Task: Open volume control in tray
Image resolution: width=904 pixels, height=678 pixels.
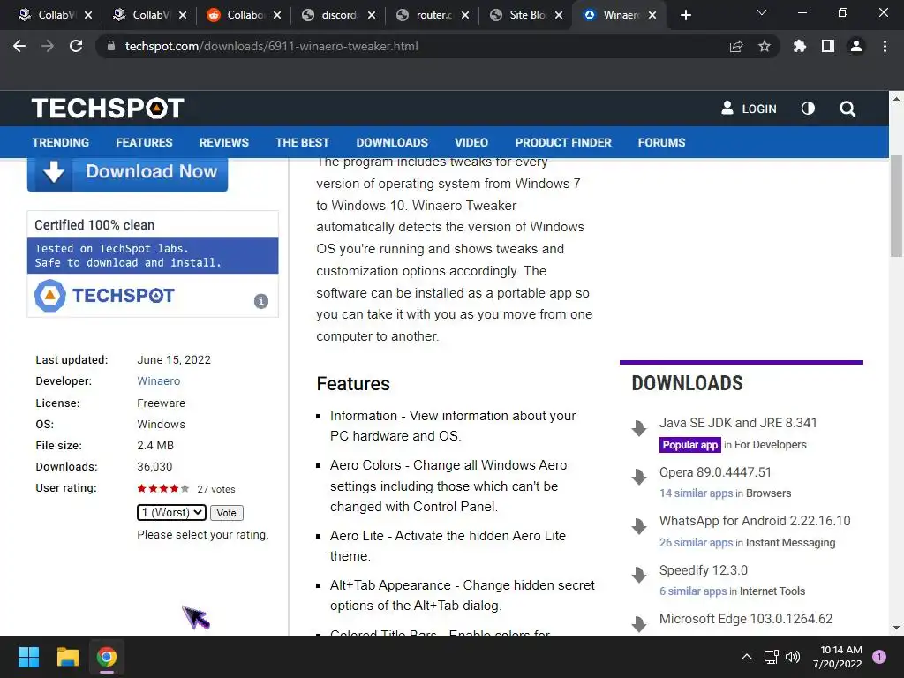Action: coord(794,657)
